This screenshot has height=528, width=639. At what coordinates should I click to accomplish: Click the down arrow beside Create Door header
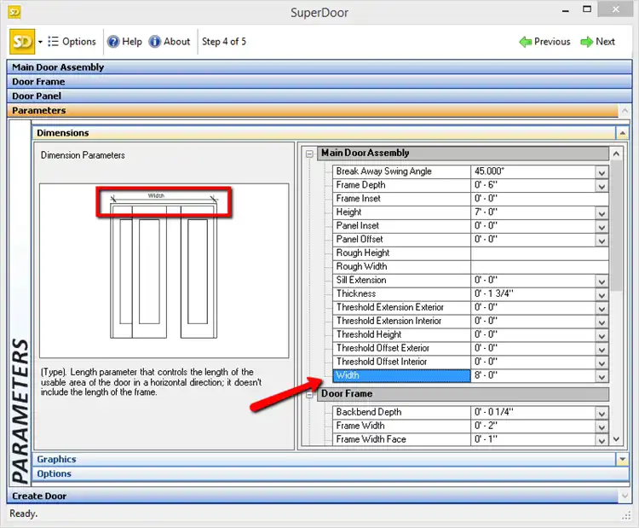point(625,496)
